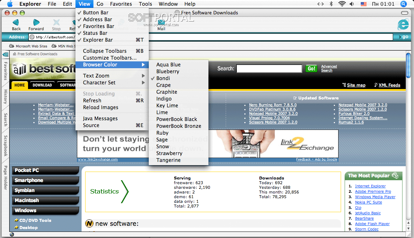Screen dimensions: 414x238
Task: Pick Graphite browser color
Action: [179, 92]
